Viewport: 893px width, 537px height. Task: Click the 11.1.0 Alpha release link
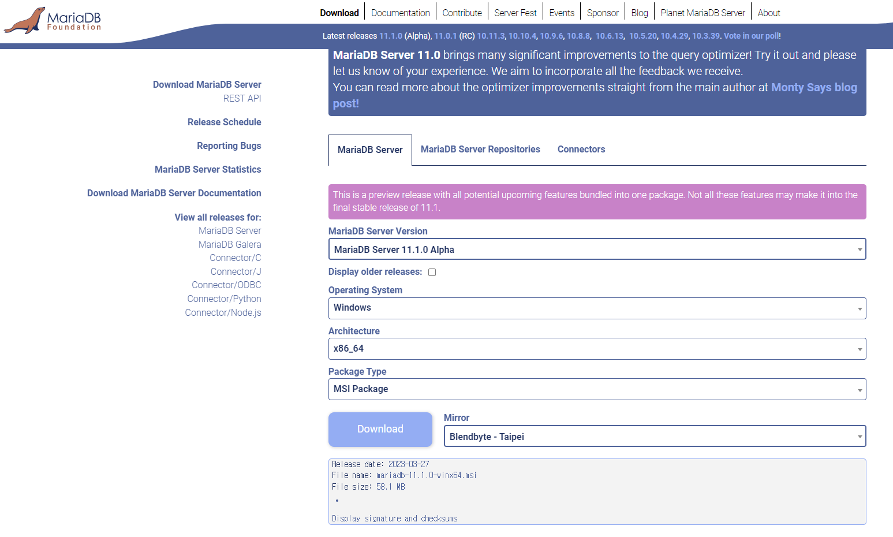391,36
